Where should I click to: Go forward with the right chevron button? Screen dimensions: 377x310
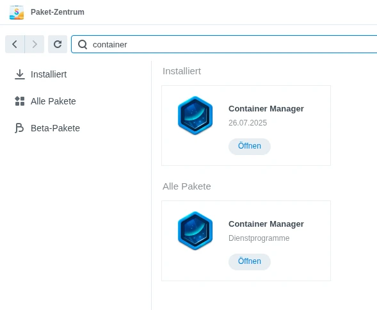click(x=35, y=44)
